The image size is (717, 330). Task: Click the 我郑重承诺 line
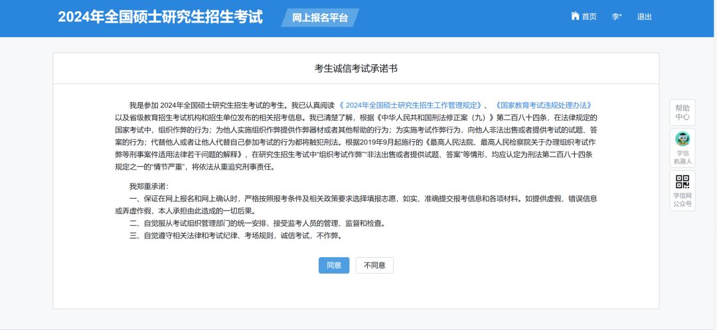149,186
